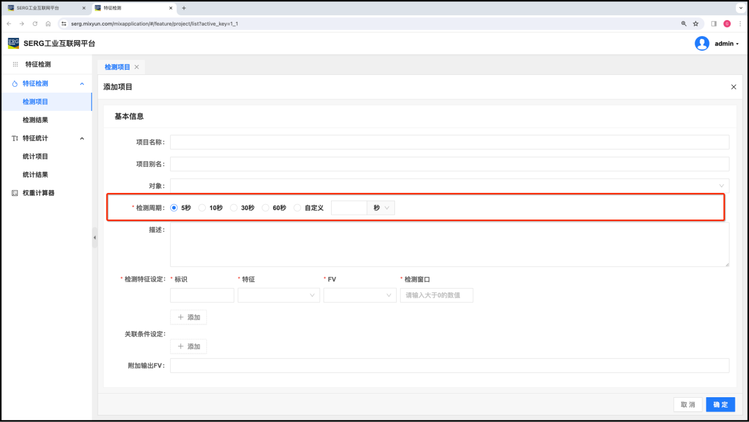This screenshot has height=422, width=749.
Task: Open the 对象 dropdown list
Action: pos(449,186)
